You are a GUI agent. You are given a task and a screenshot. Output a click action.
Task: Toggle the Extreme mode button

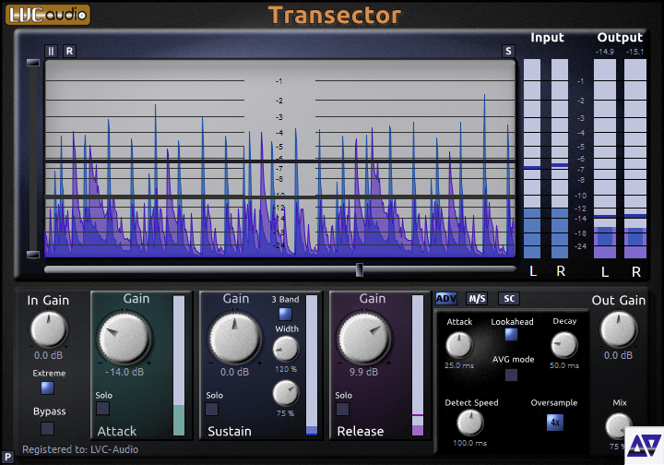tap(47, 387)
